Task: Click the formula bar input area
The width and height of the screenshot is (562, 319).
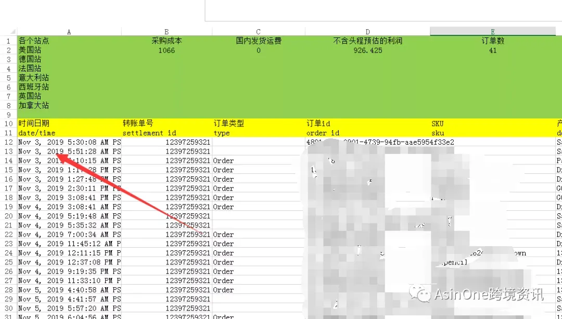Action: 383,10
